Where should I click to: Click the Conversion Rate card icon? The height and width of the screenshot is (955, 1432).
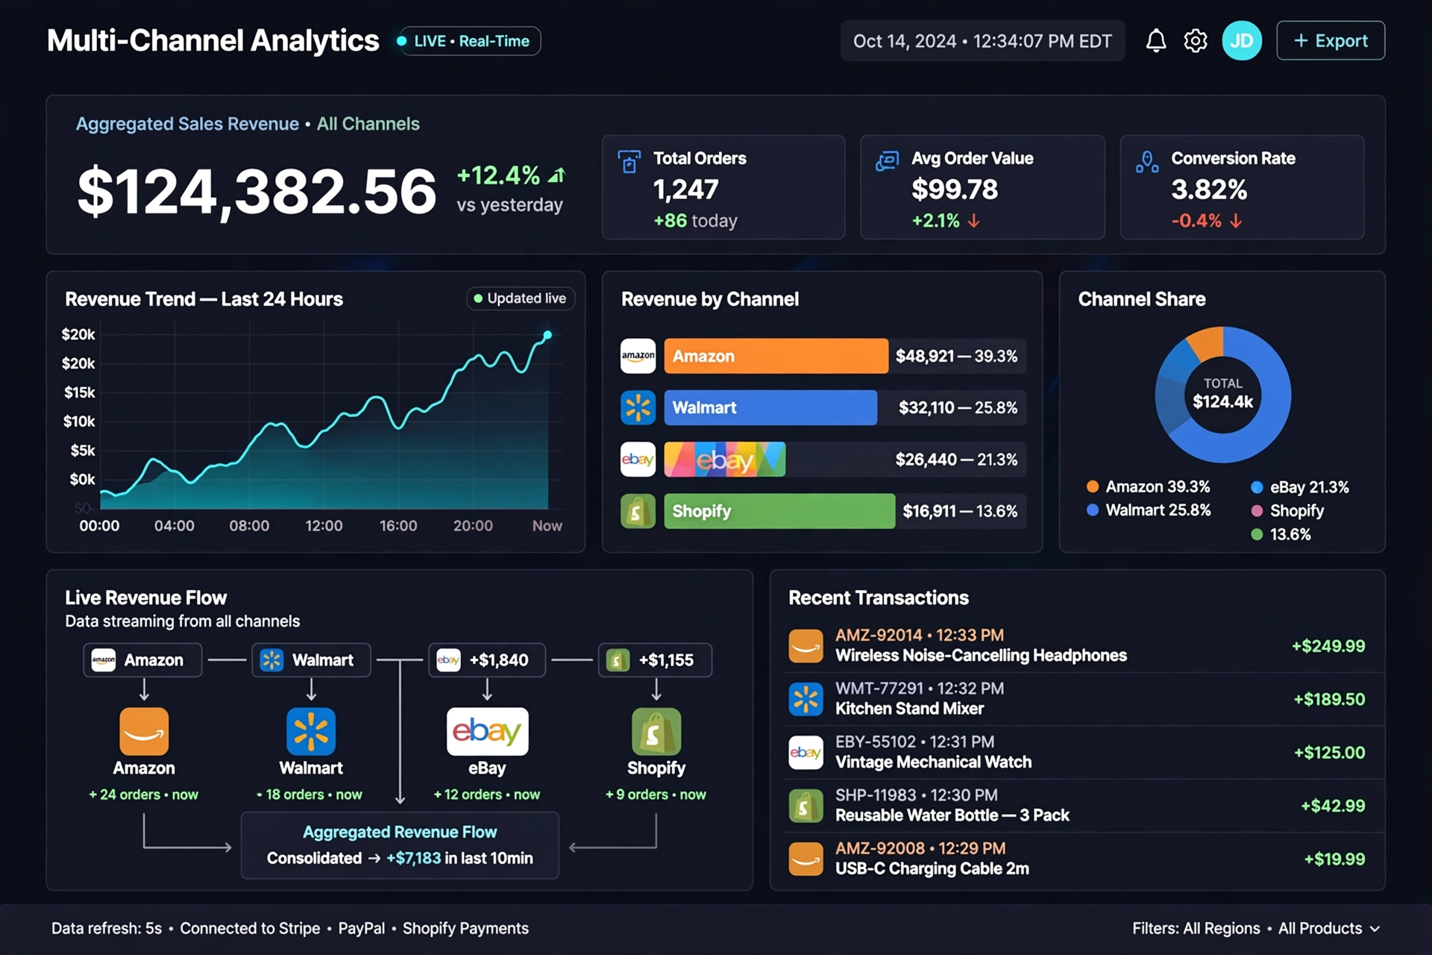coord(1147,161)
